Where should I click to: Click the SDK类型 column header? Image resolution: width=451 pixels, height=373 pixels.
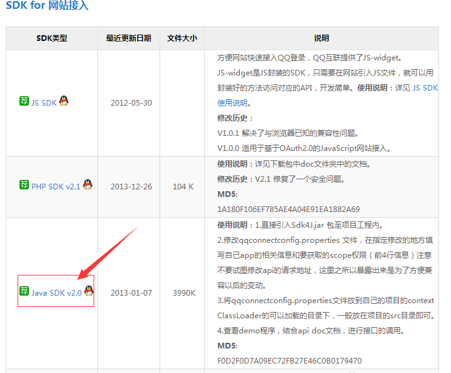52,38
